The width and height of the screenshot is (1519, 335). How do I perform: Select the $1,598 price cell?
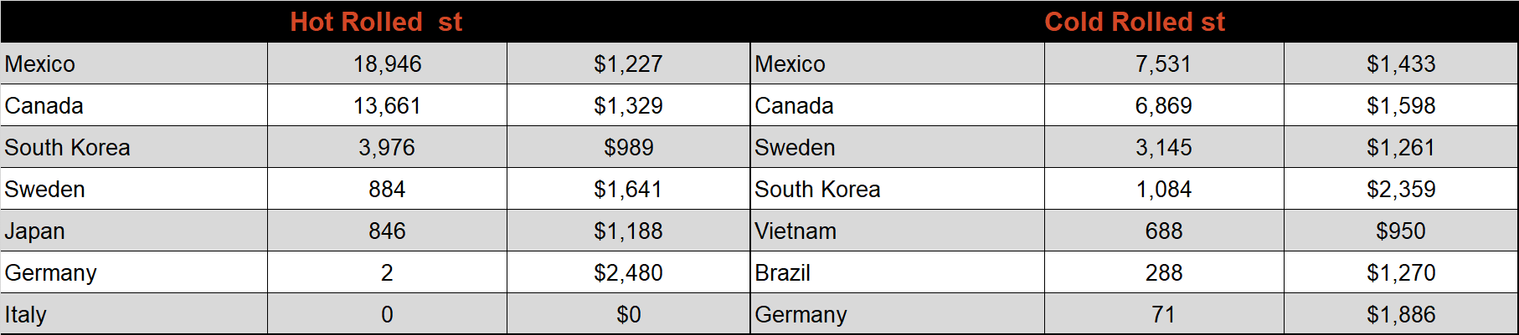[x=1401, y=105]
